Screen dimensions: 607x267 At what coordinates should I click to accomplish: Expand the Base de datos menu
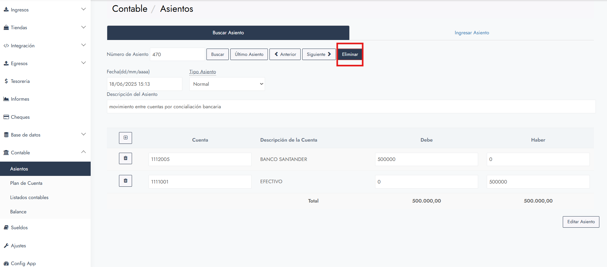45,135
